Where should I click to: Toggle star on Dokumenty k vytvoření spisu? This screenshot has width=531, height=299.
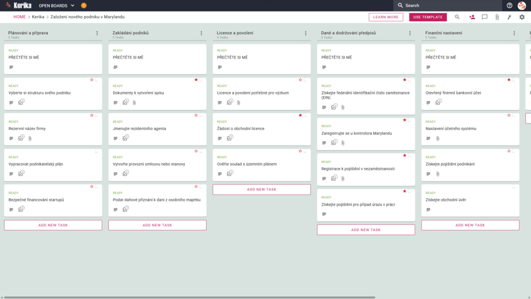196,80
